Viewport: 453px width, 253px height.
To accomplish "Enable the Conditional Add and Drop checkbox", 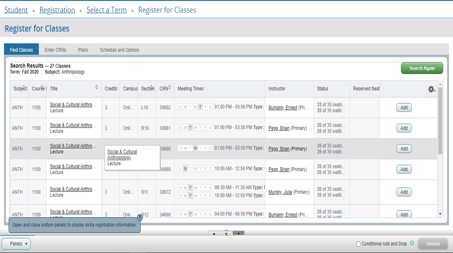I will click(358, 244).
